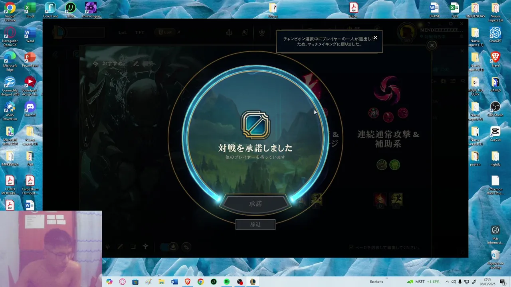Close the rune page overlay with its X

[x=432, y=45]
